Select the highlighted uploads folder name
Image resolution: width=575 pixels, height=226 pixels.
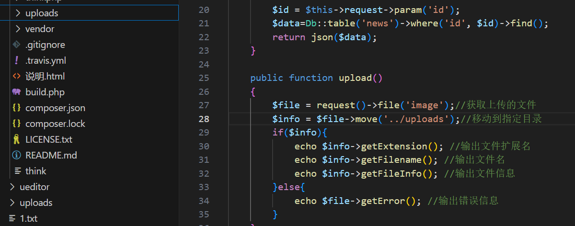[42, 13]
